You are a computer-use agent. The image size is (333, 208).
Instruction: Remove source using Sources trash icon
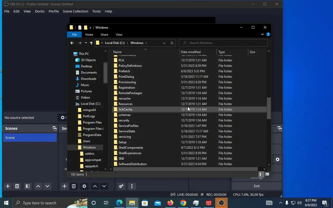pos(74,186)
